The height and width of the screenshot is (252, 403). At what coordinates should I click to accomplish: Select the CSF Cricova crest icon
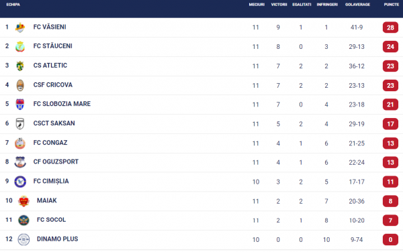tap(20, 85)
